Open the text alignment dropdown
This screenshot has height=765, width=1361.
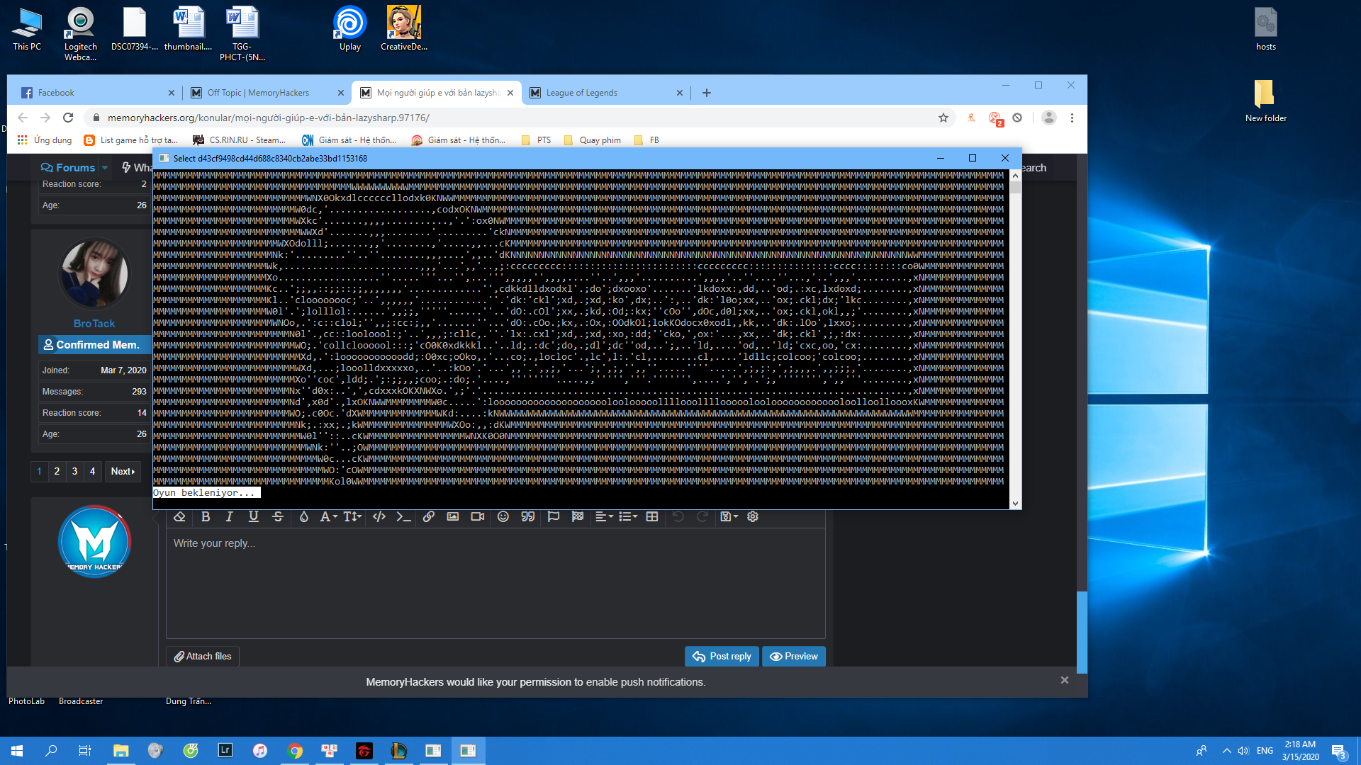pos(604,517)
